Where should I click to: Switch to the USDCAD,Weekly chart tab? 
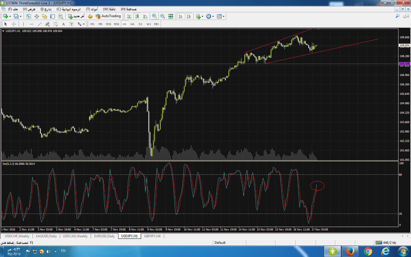75,236
